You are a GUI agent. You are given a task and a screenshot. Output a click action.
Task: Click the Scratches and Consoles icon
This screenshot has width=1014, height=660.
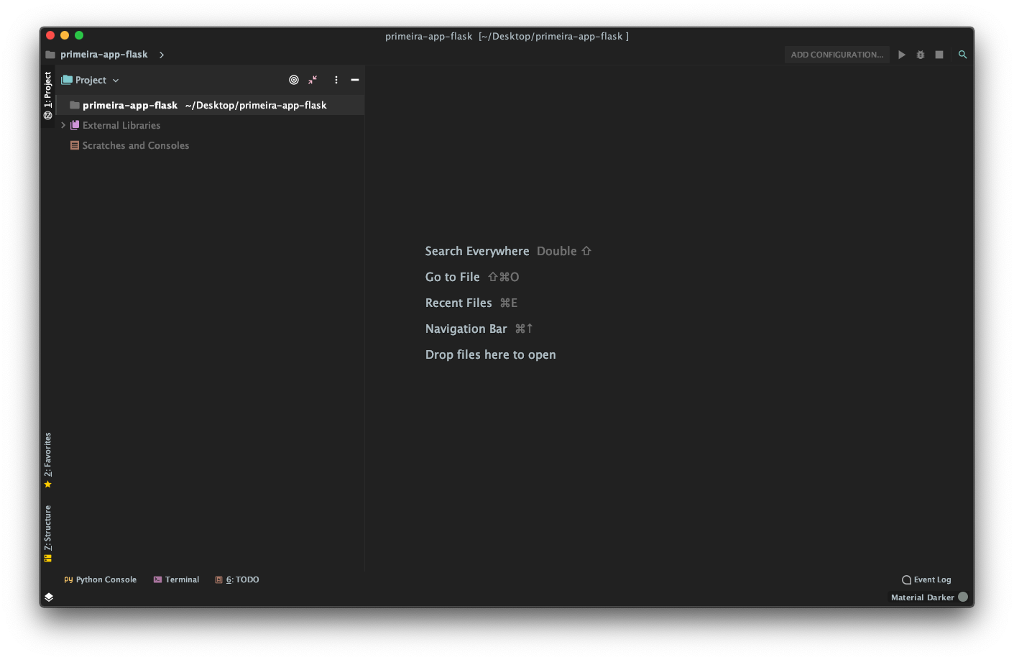(75, 145)
